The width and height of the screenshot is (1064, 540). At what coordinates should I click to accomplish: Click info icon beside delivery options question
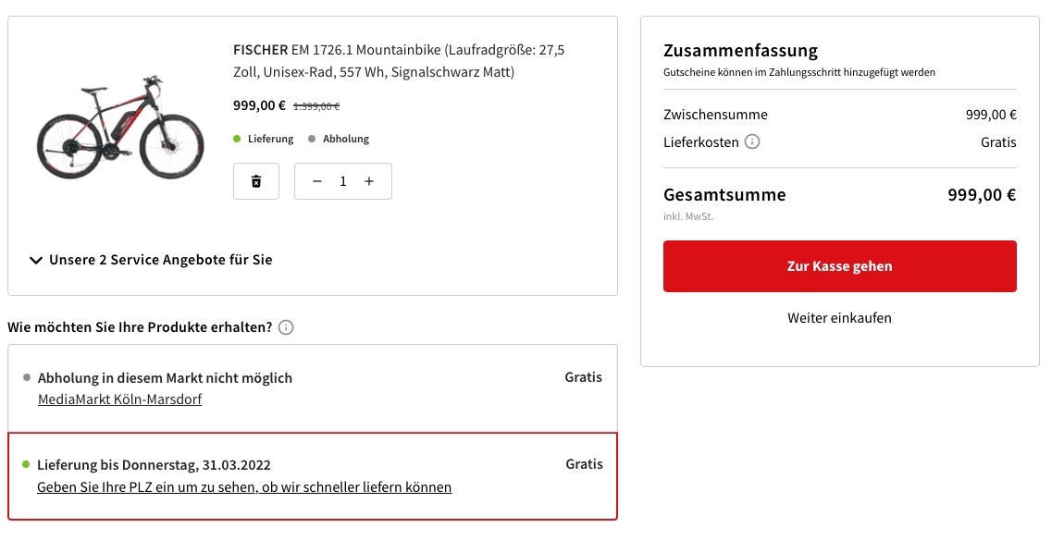pyautogui.click(x=287, y=327)
